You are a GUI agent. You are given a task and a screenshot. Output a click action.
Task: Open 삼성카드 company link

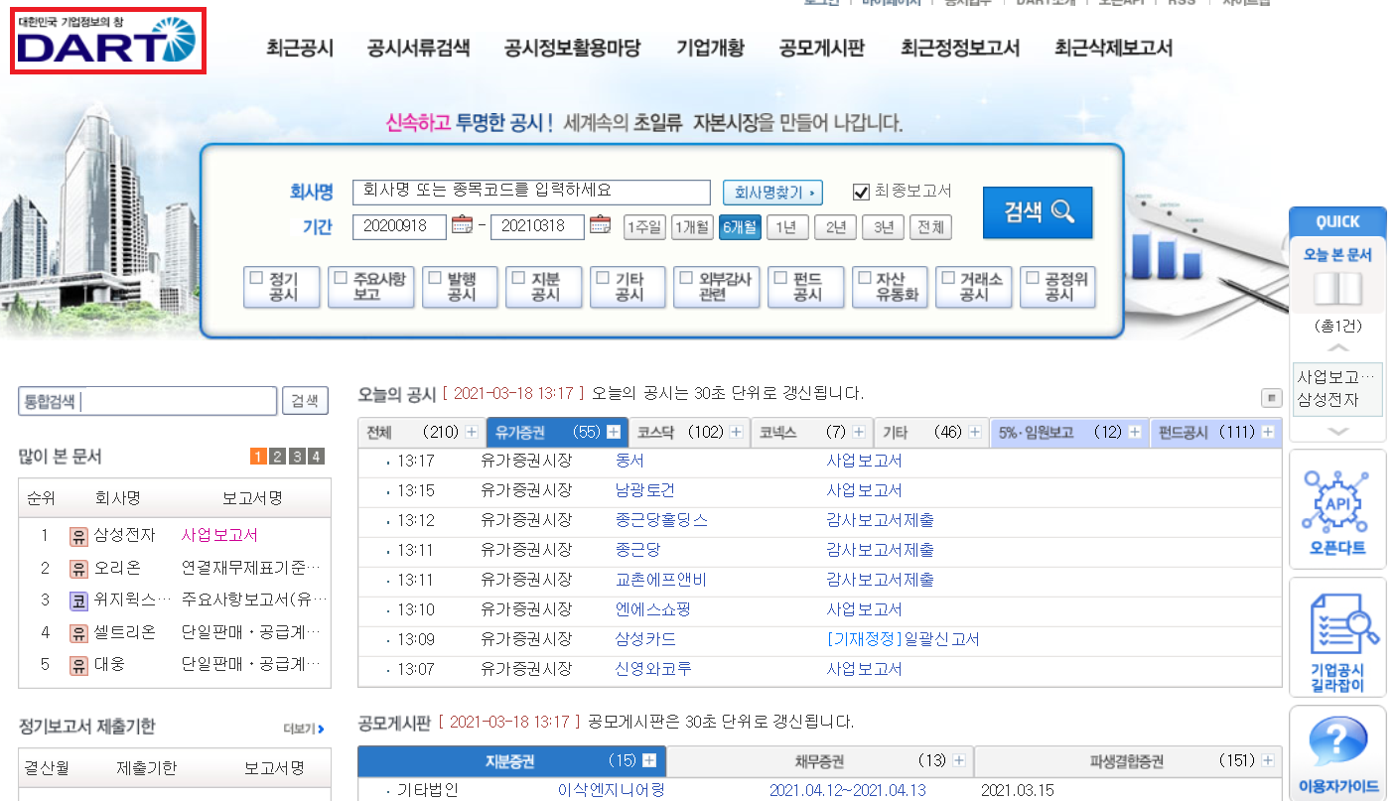click(x=645, y=639)
